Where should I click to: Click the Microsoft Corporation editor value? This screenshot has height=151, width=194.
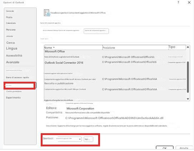[x=80, y=108]
